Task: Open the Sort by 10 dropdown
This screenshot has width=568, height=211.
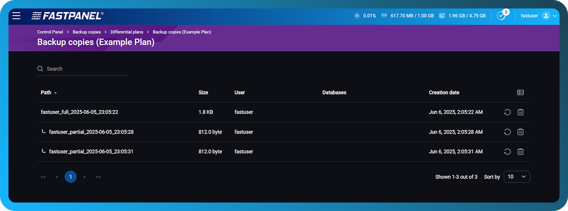Action: tap(517, 177)
